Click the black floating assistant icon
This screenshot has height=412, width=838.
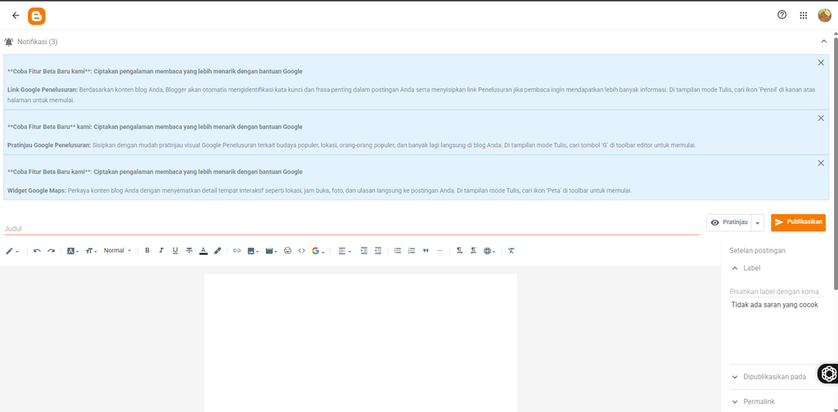[x=829, y=374]
